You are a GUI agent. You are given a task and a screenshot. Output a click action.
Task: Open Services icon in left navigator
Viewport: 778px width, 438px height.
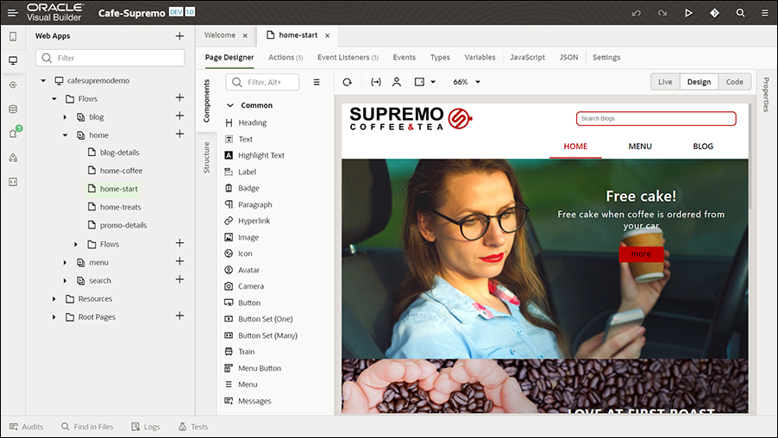tap(13, 84)
